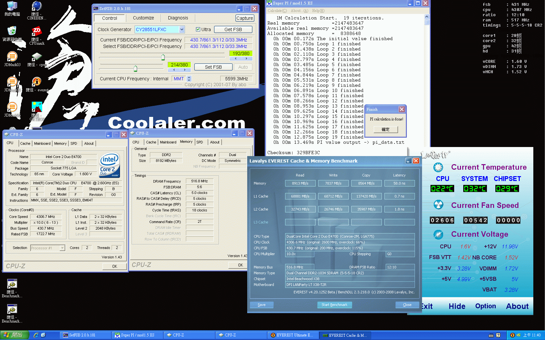Viewport: 545px width, 340px height.
Task: Open Cache tab in left CPU-Z window
Action: click(x=25, y=143)
